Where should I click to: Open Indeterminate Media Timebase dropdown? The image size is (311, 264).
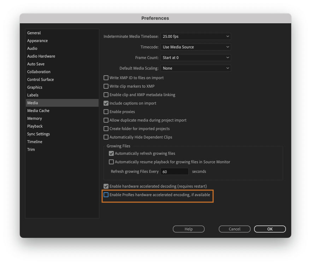tap(196, 36)
